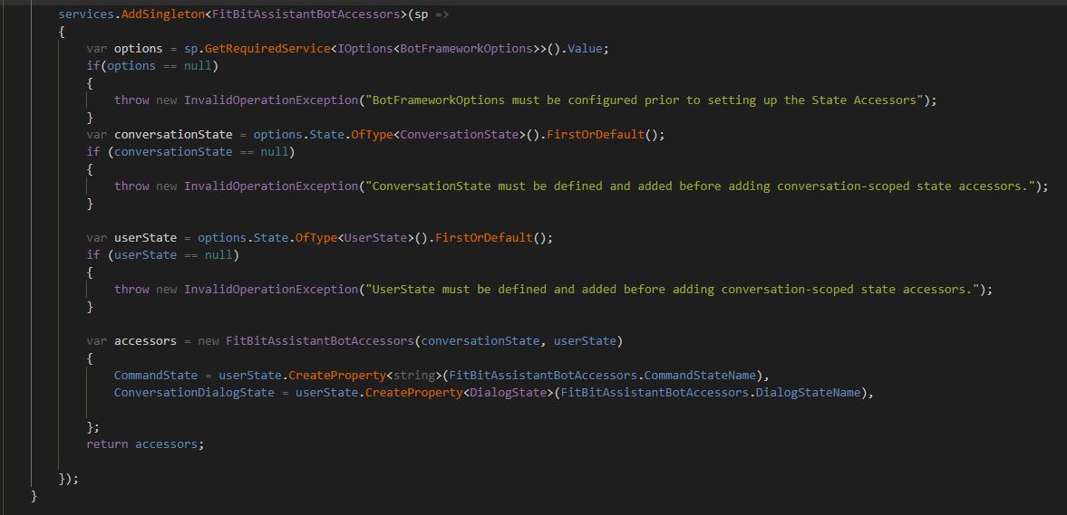Click the 'if(options == null)' condition
This screenshot has height=515, width=1067.
pos(152,66)
